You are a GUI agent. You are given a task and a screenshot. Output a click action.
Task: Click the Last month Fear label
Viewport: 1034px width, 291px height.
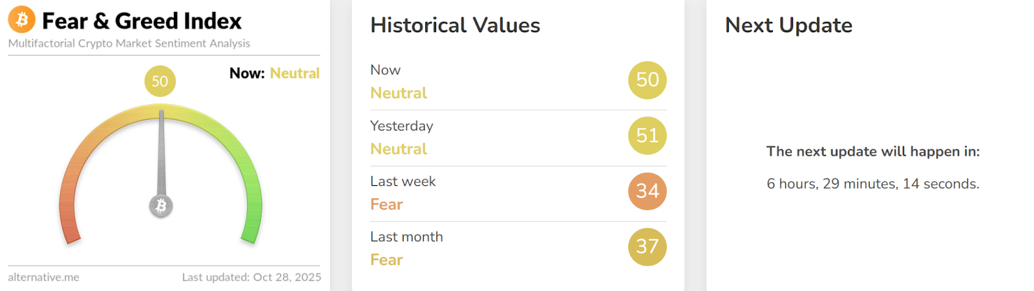(386, 260)
